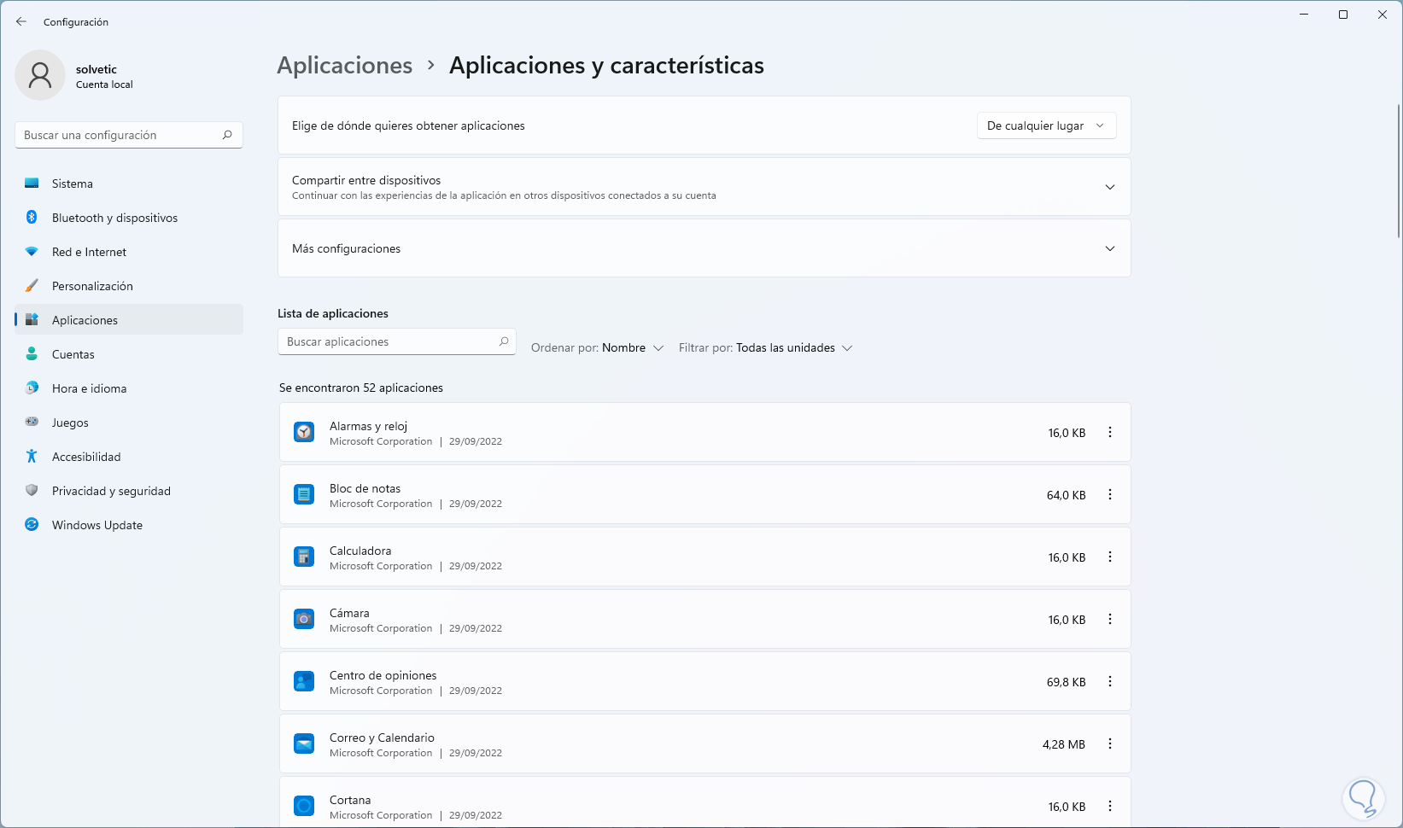
Task: Click the Aplicaciones breadcrumb link
Action: (x=344, y=66)
